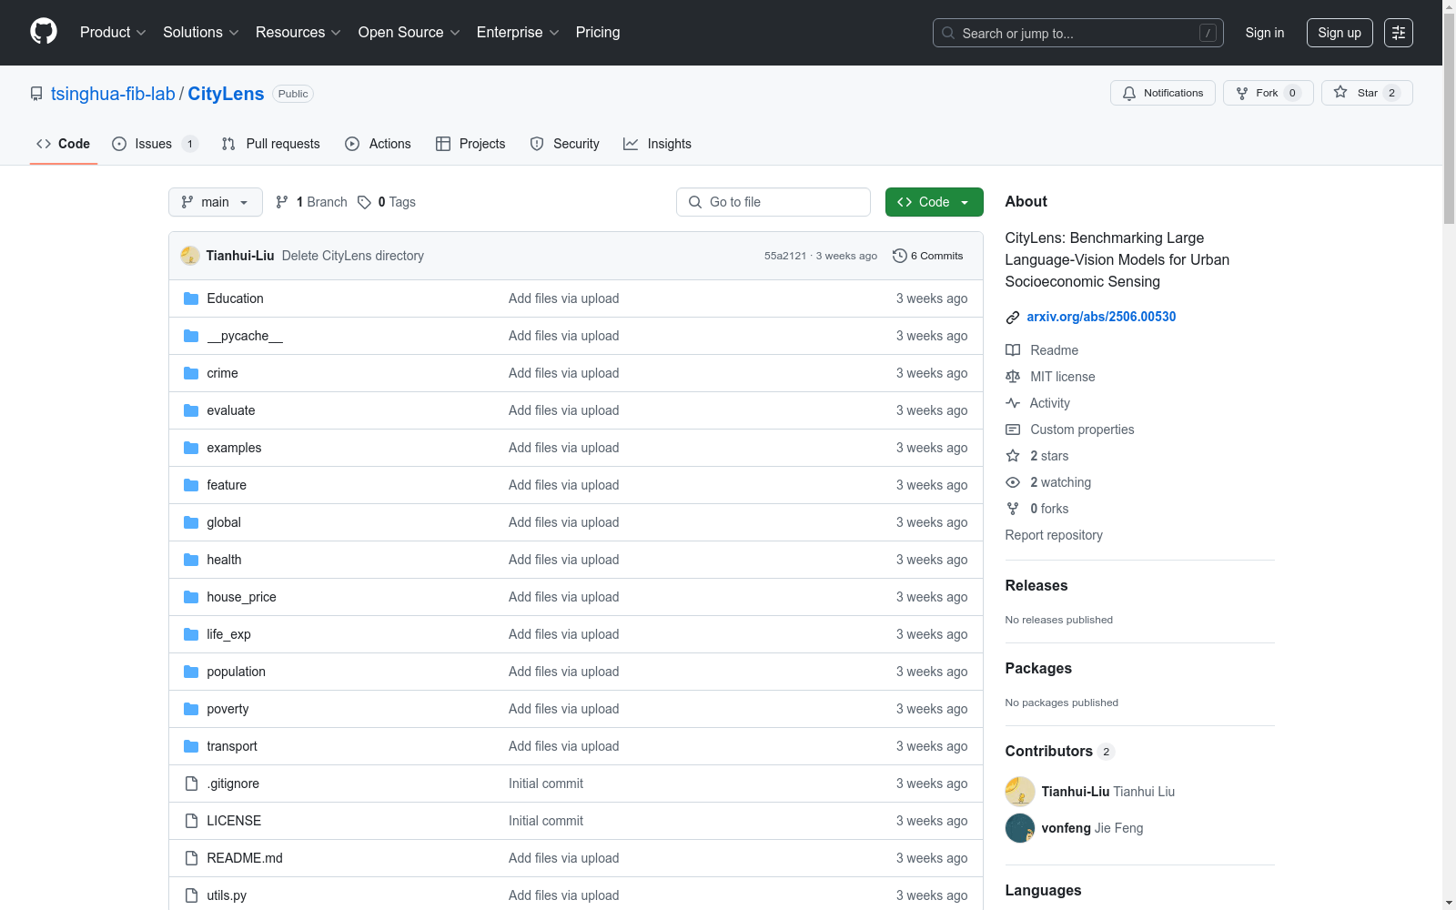Click the population folder icon
This screenshot has width=1456, height=910.
pyautogui.click(x=191, y=672)
